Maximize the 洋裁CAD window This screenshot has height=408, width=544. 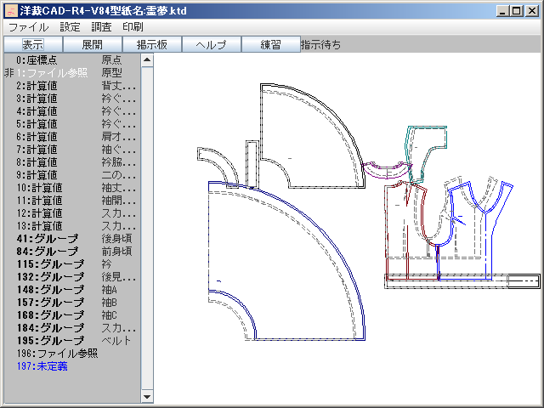pos(517,11)
